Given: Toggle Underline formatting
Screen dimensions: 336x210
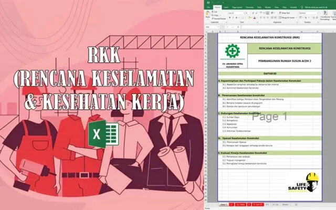Looking at the screenshot, I should click(x=236, y=17).
